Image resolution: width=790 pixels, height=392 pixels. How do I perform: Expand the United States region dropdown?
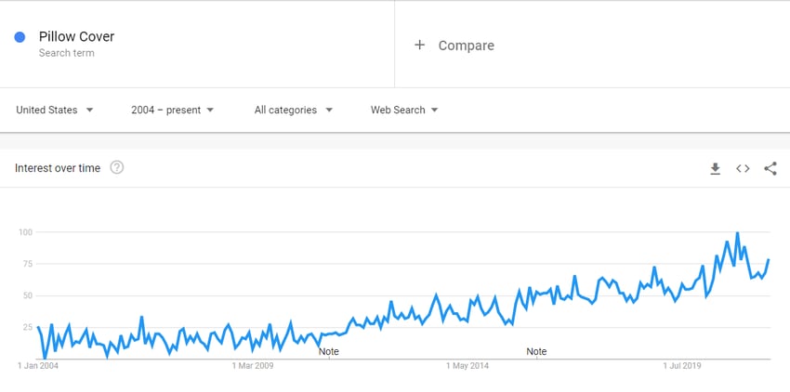(55, 110)
